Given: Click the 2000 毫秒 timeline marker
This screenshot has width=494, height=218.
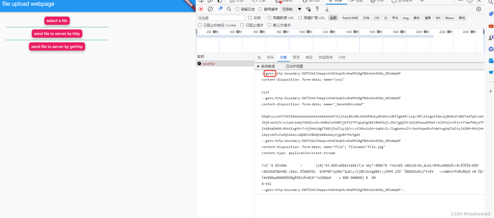Looking at the screenshot, I should [x=422, y=32].
